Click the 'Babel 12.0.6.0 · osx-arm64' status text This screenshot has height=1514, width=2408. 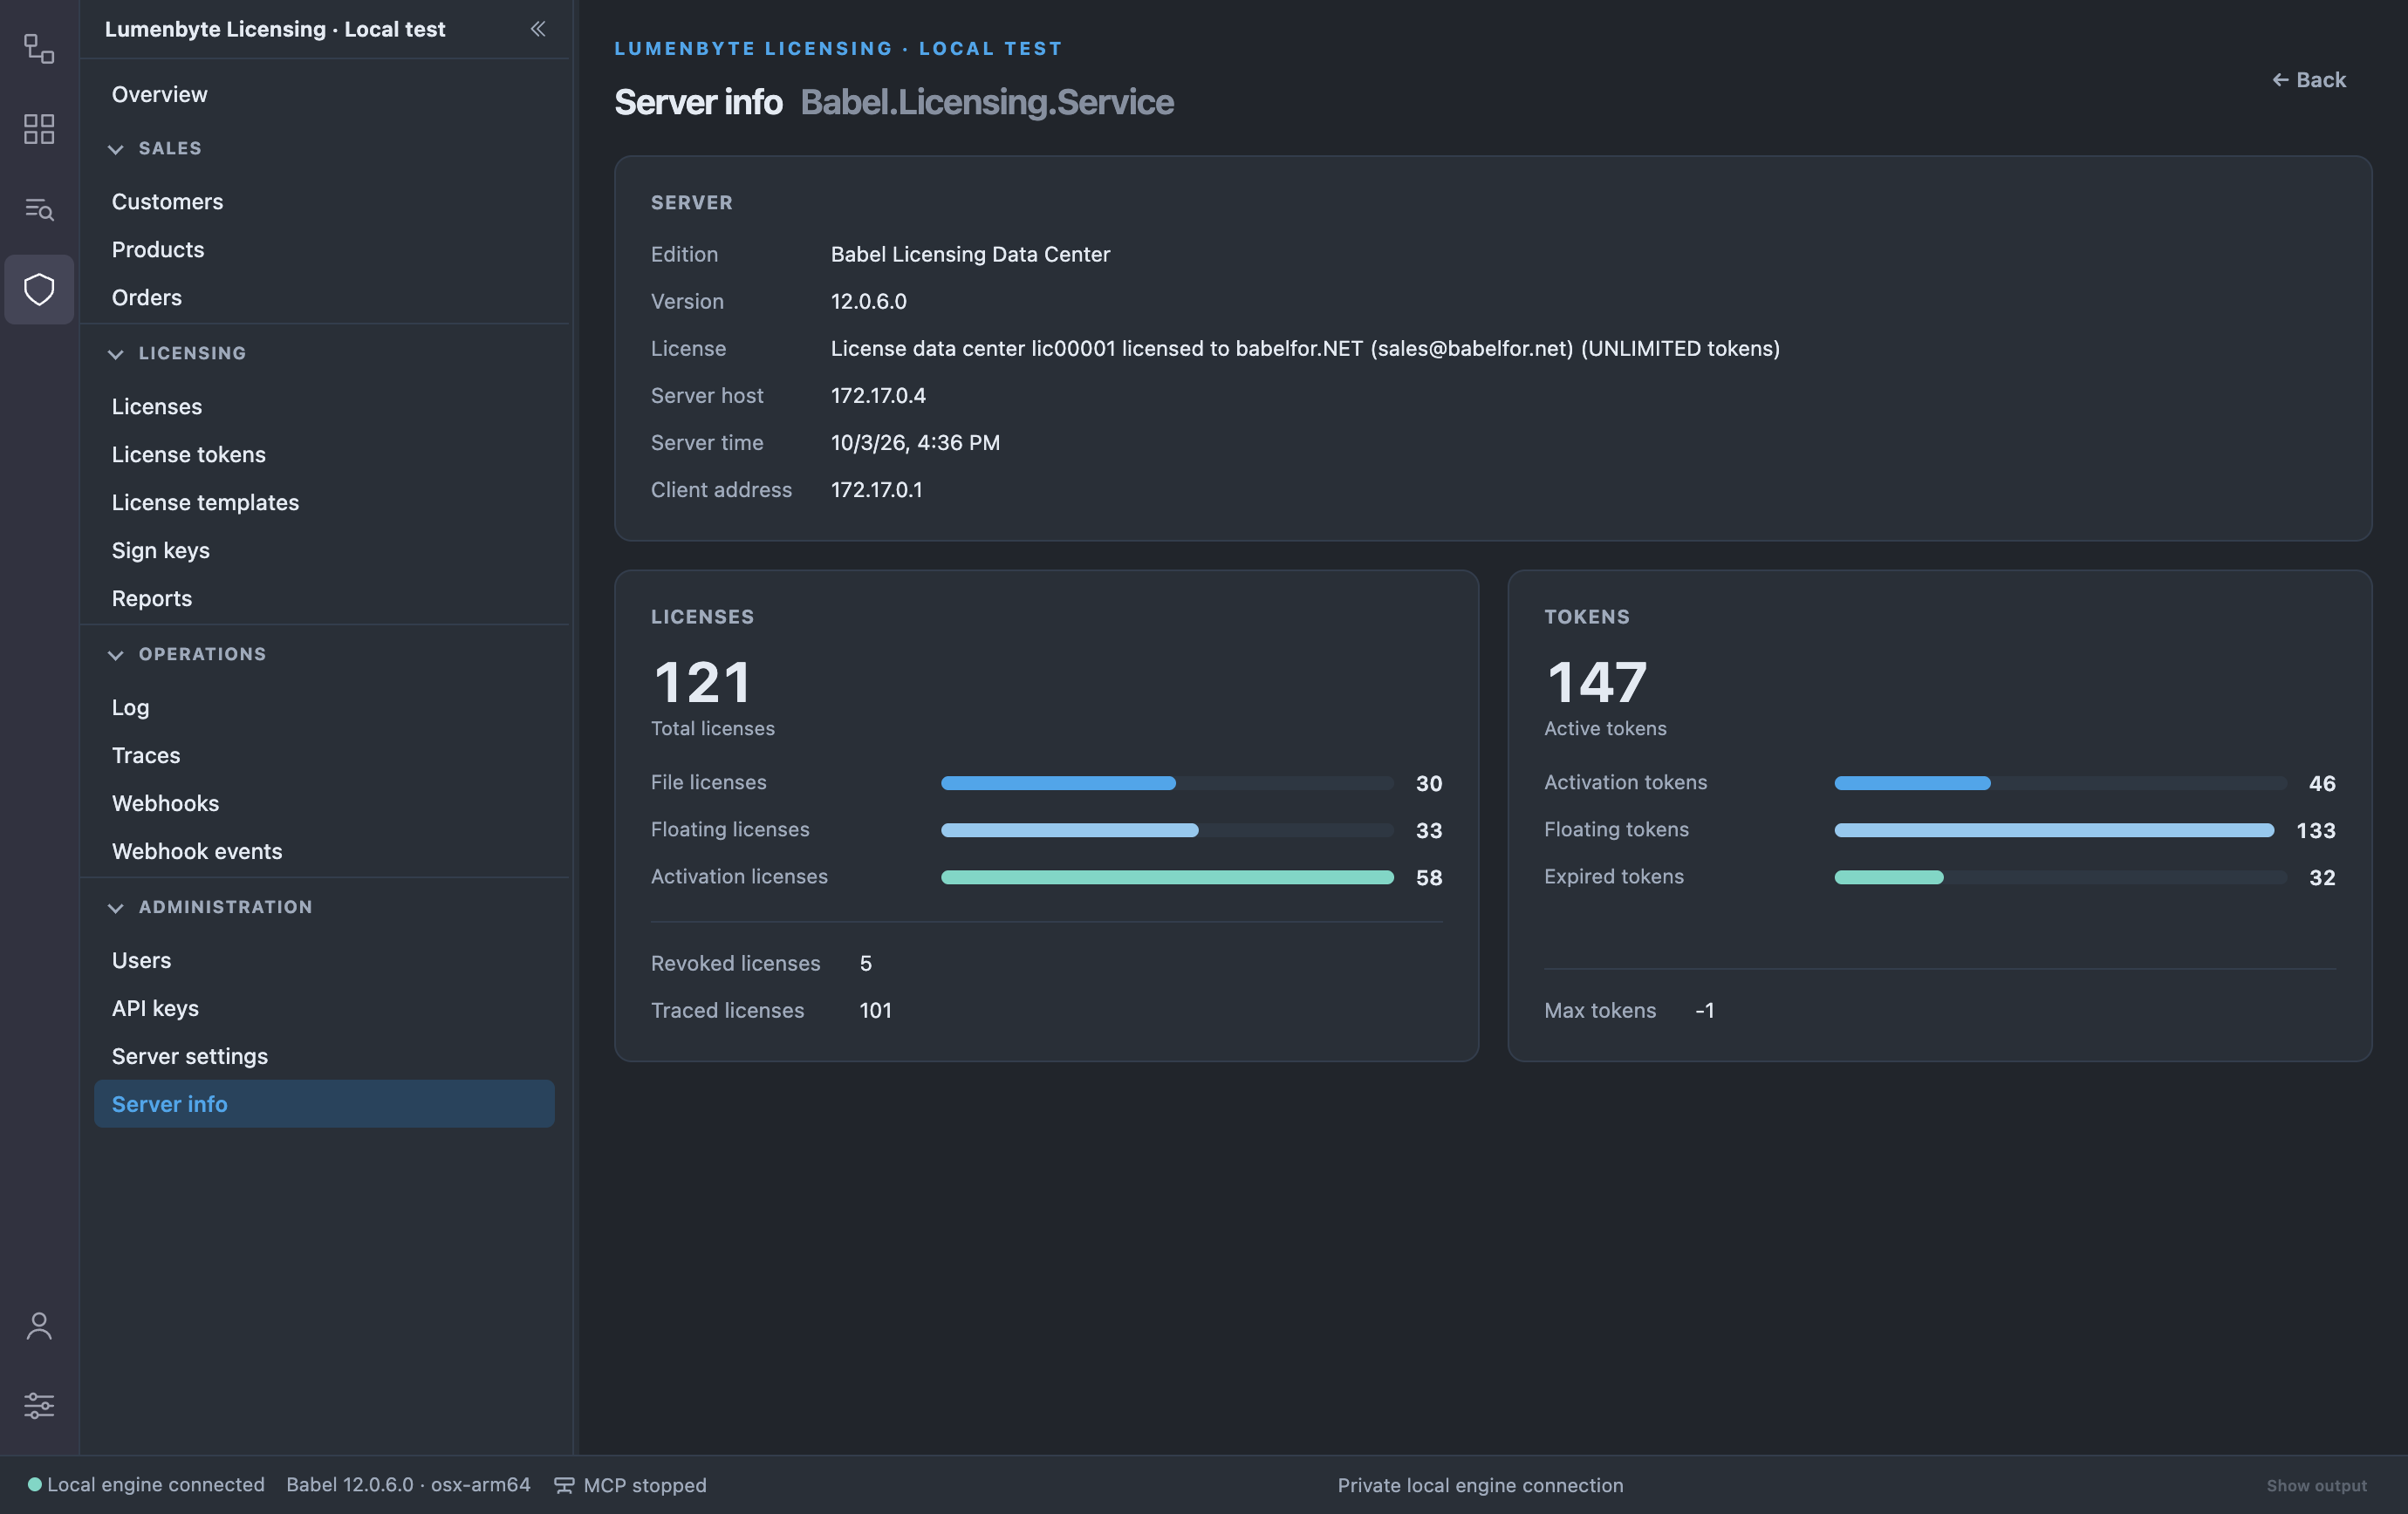tap(408, 1485)
